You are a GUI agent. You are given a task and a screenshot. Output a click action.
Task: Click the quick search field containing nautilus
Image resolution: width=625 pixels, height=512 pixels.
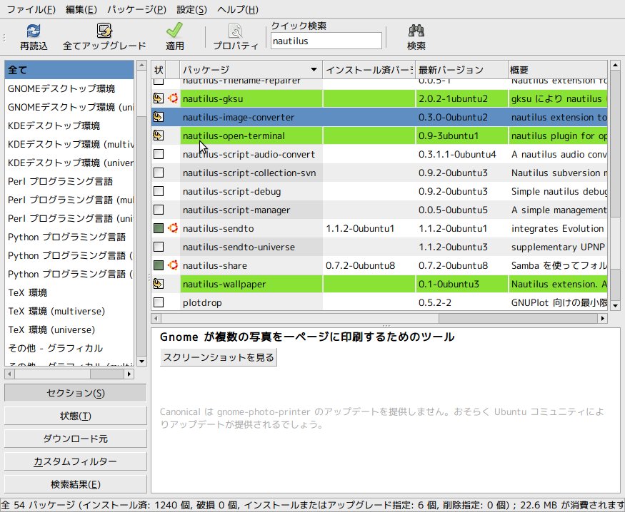point(326,41)
